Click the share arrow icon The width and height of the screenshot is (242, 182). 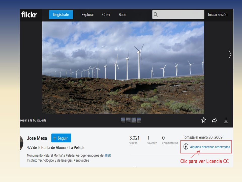214,120
